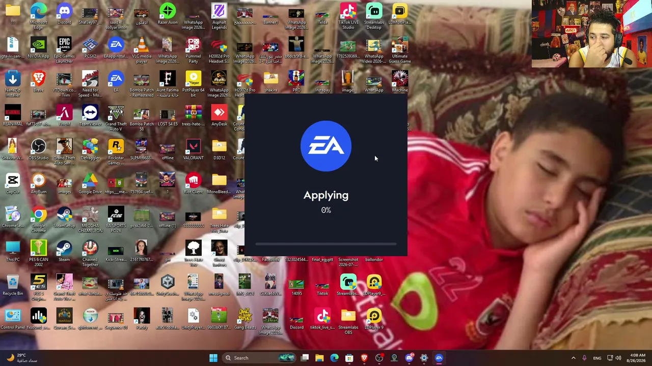Select the AnyBurn desktop shortcut
Image resolution: width=652 pixels, height=366 pixels.
click(38, 184)
